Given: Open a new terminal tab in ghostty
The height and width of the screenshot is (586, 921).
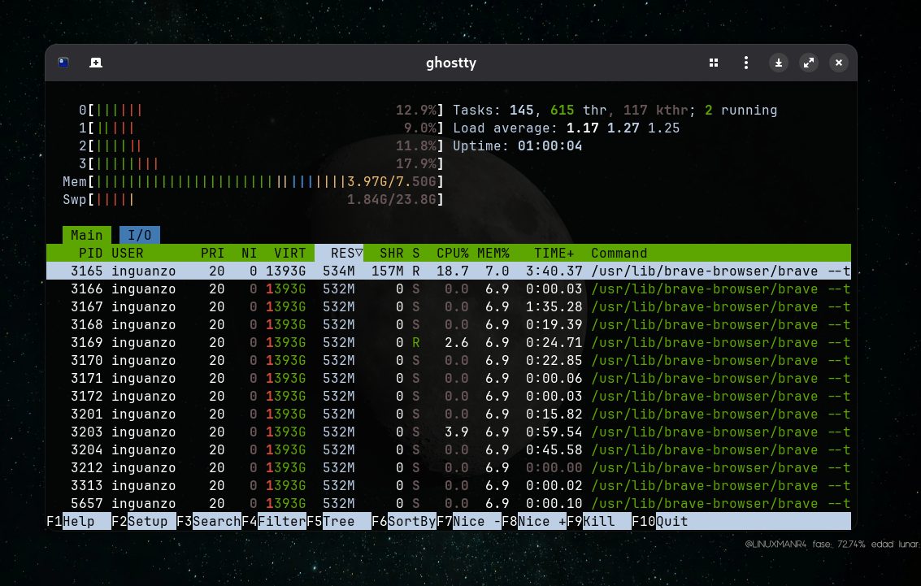Looking at the screenshot, I should click(x=96, y=63).
